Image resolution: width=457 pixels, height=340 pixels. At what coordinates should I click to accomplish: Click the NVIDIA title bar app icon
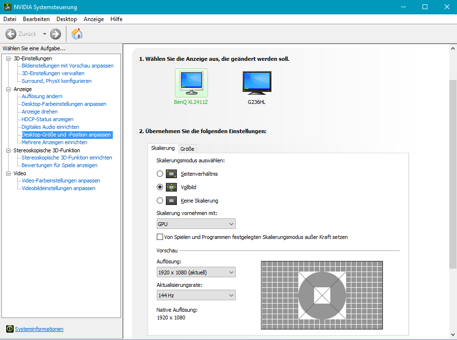(8, 7)
